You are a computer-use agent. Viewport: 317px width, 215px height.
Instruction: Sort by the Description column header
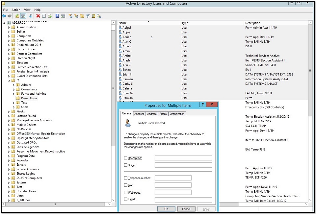[276, 23]
